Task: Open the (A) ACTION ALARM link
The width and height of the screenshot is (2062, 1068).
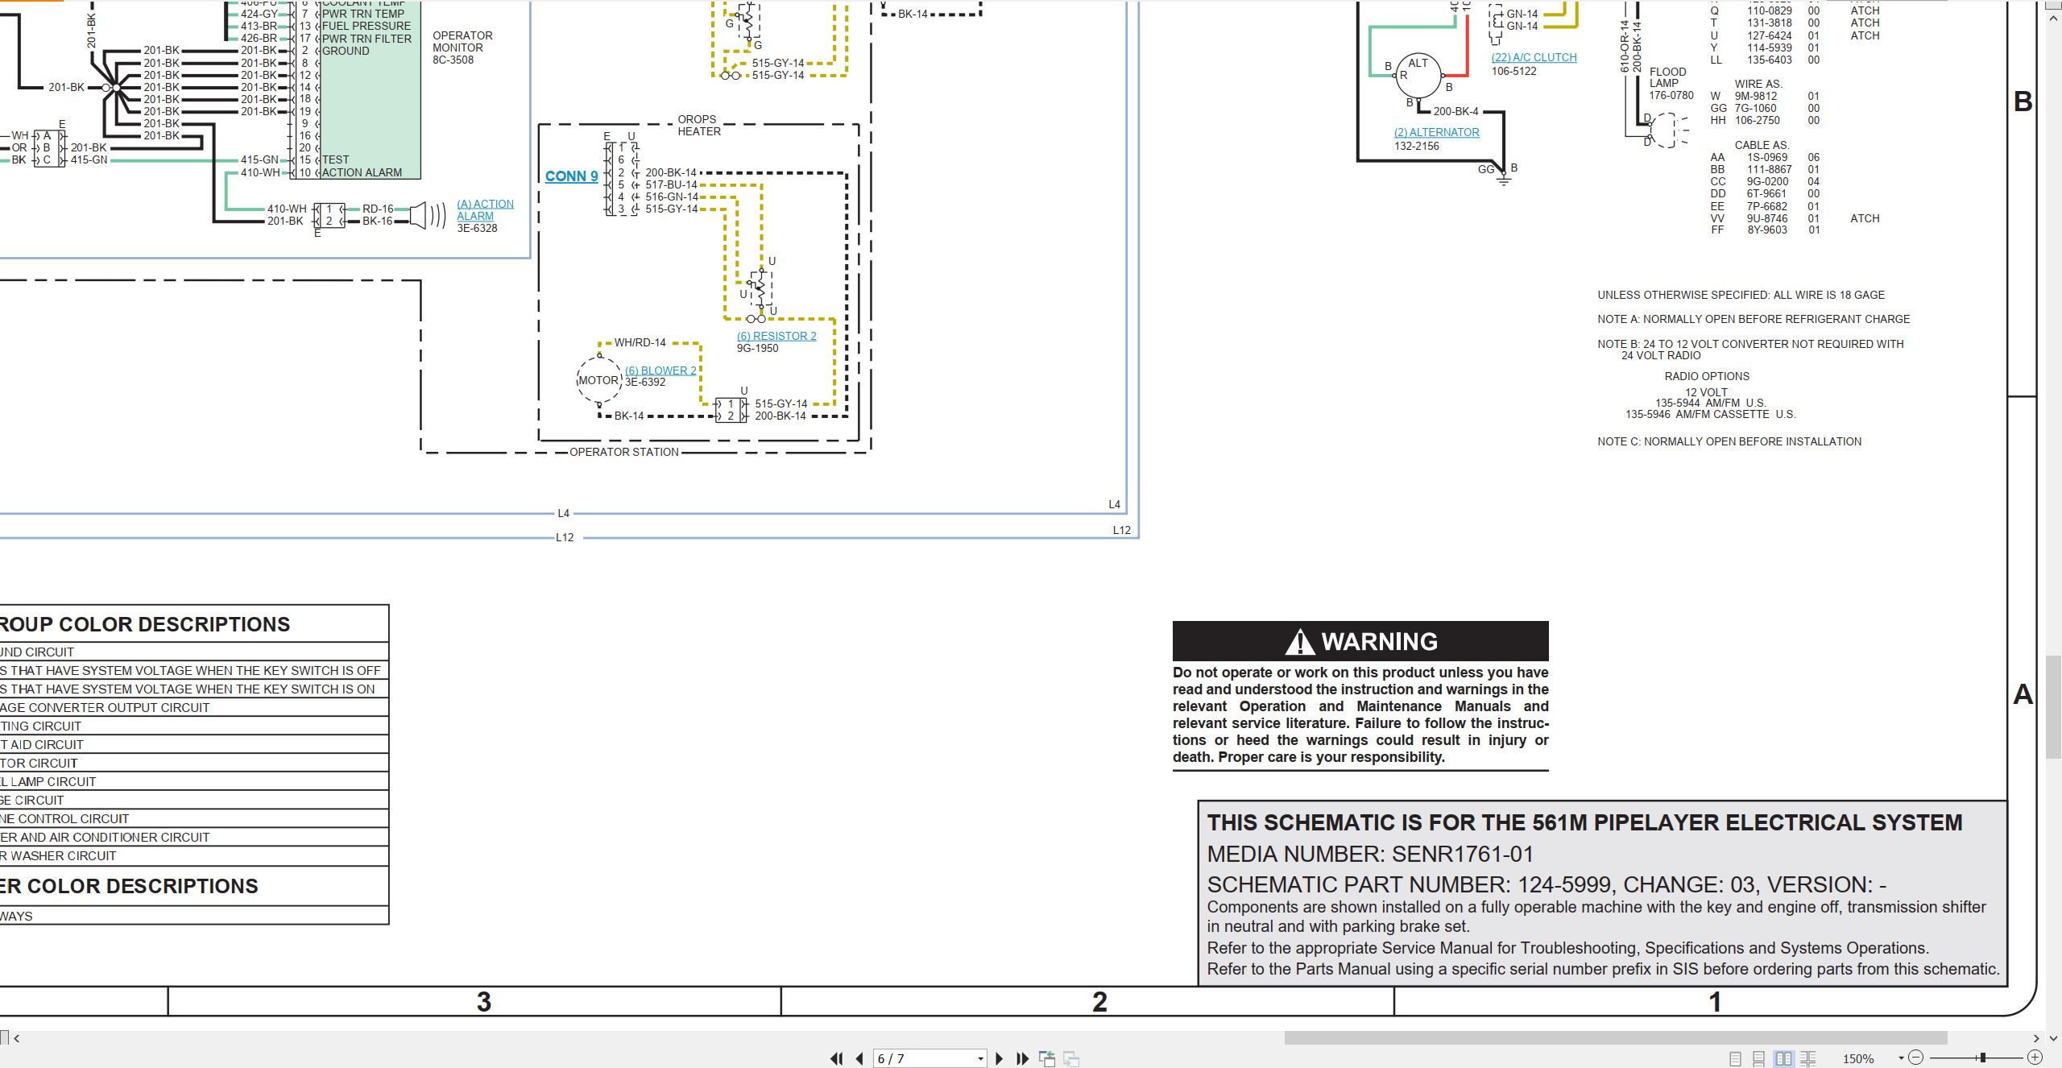Action: (485, 210)
